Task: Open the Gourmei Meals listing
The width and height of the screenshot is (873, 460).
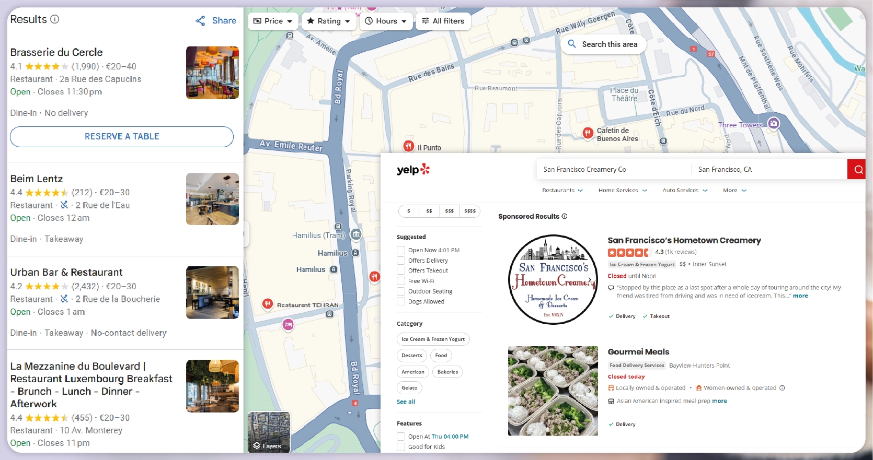Action: click(x=638, y=352)
